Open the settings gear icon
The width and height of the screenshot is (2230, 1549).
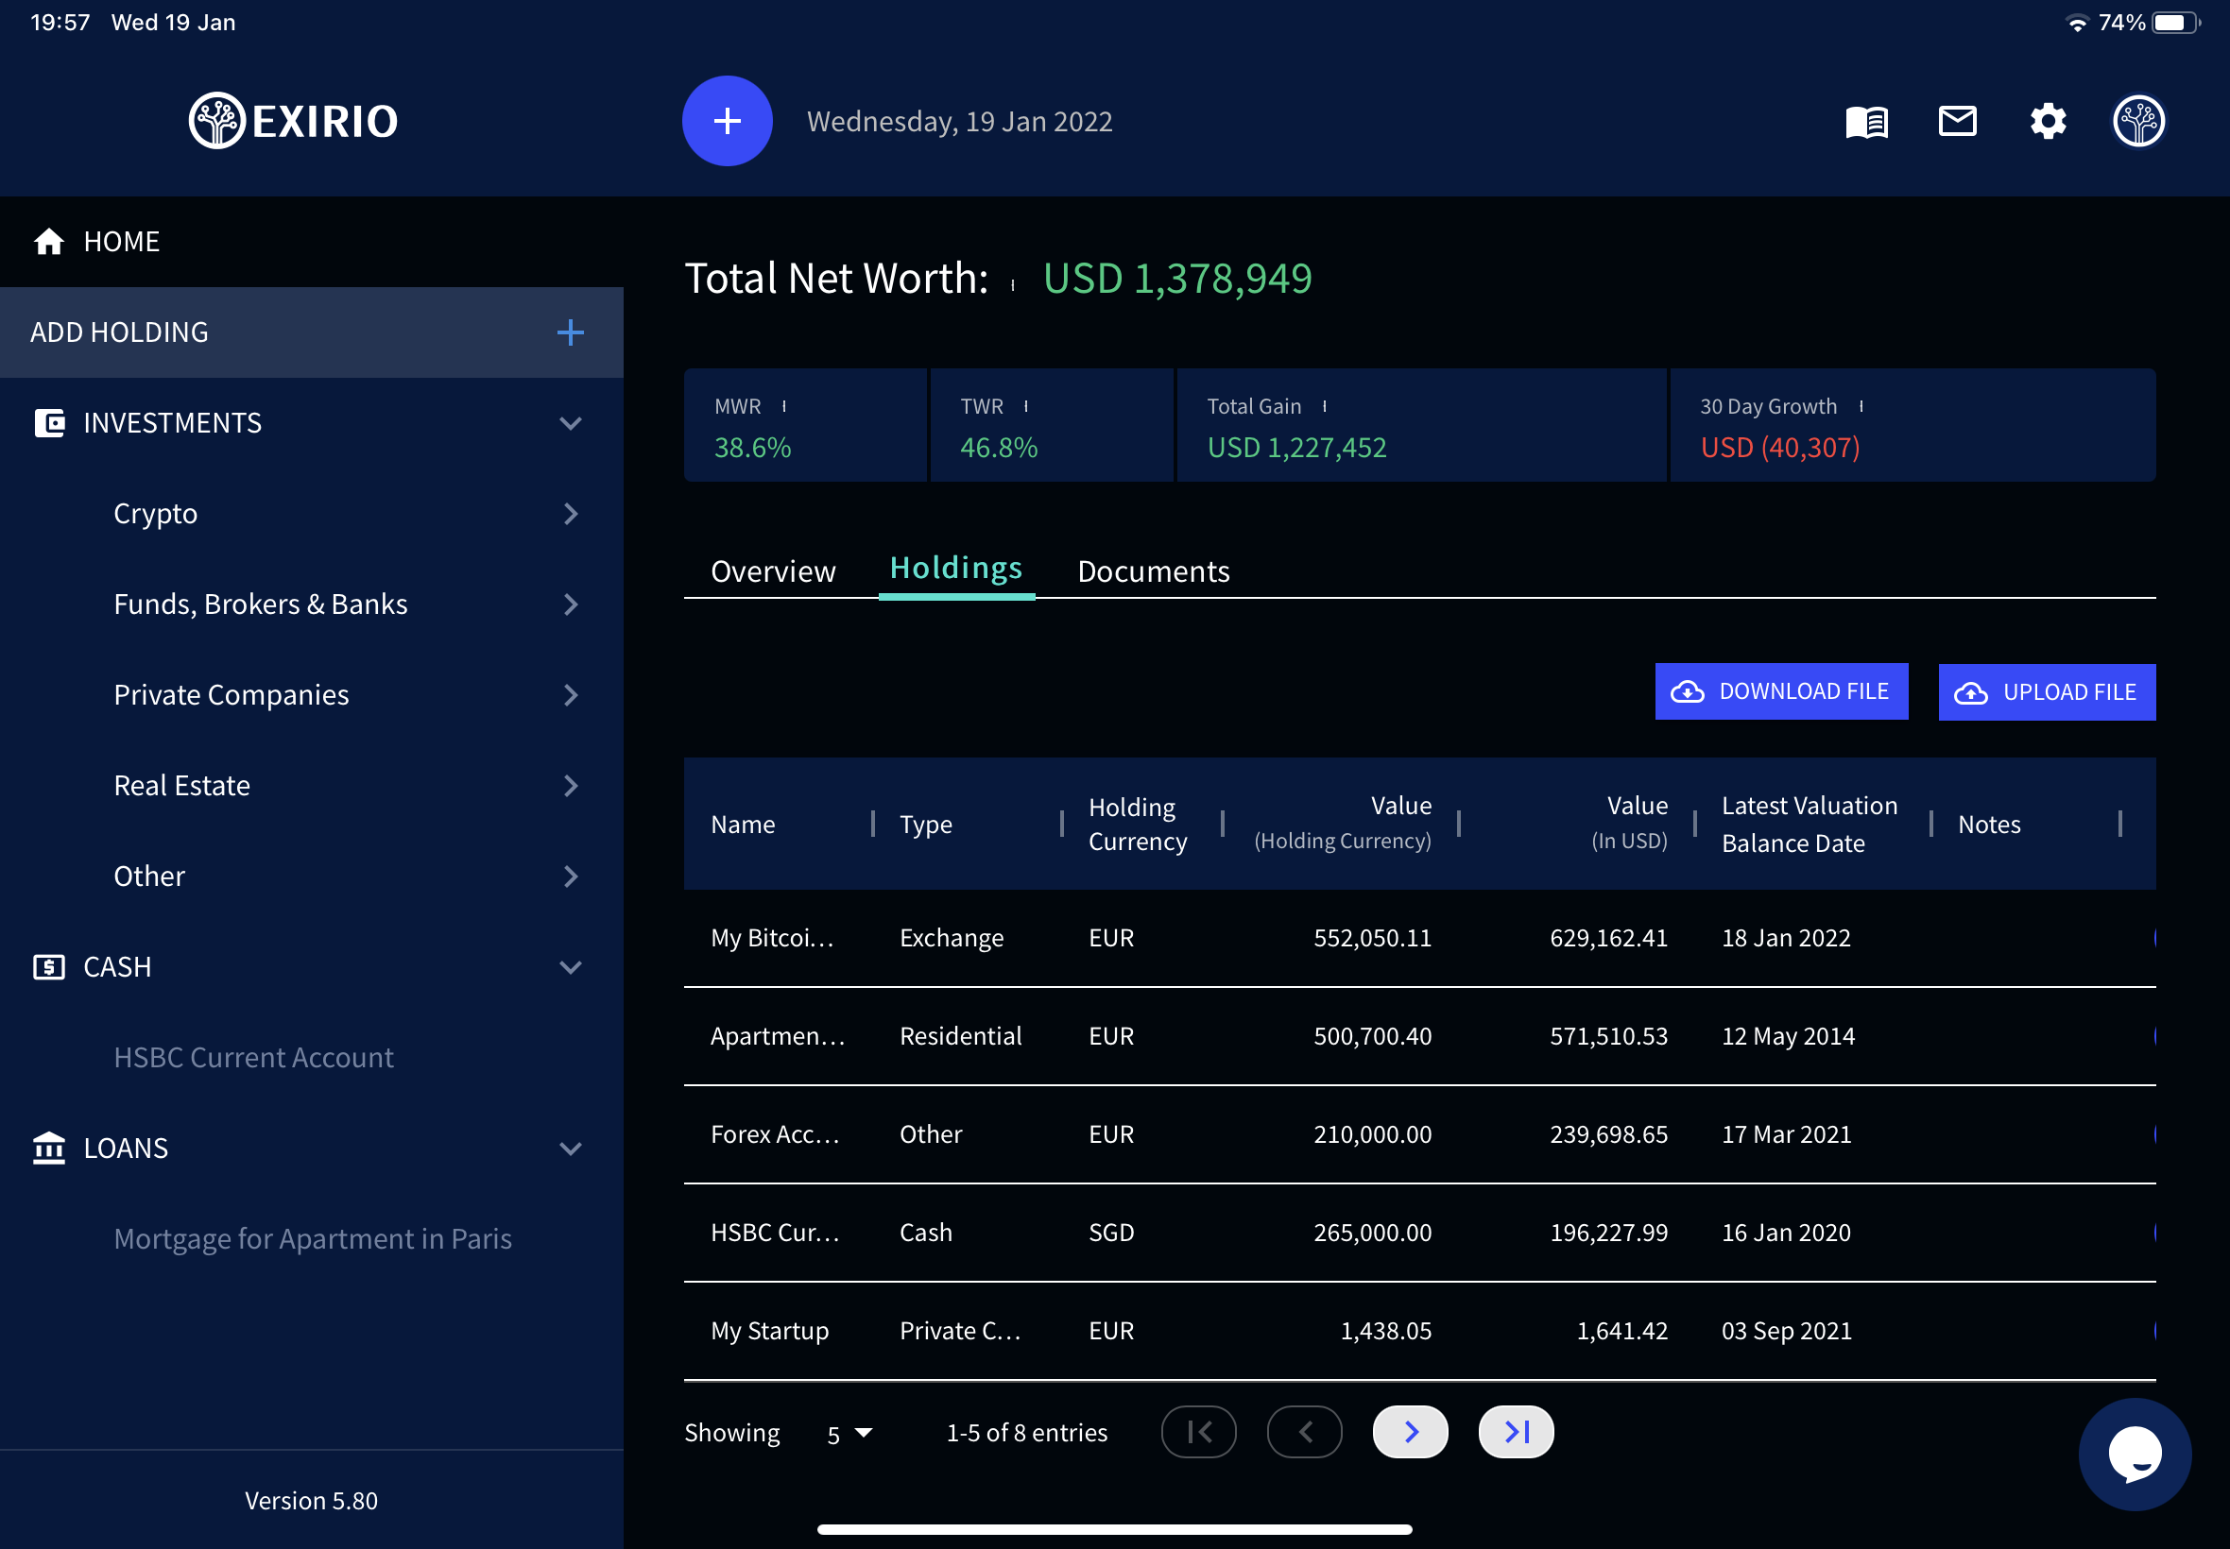pos(2049,120)
